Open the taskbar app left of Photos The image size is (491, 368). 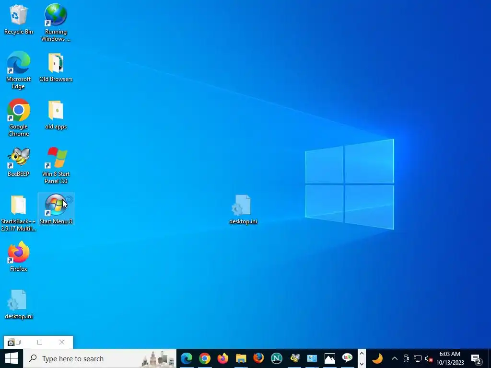pos(312,358)
